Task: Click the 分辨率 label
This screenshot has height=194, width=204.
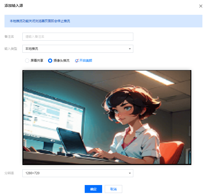Action: tap(9, 173)
